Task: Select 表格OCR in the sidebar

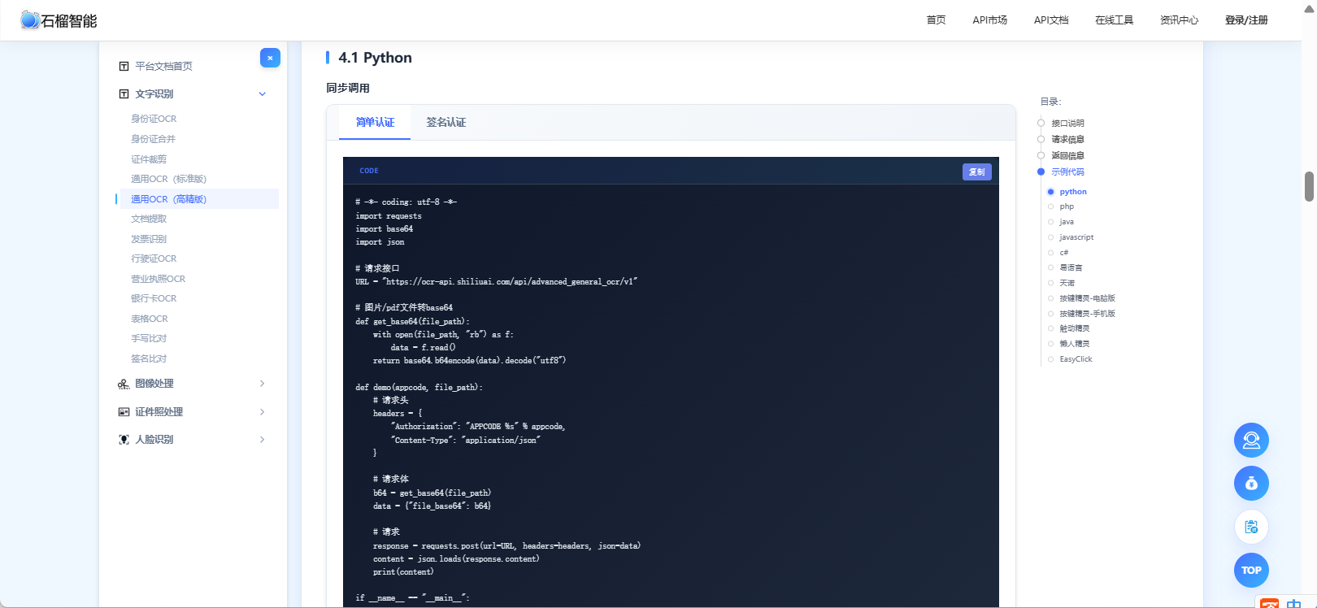Action: click(150, 319)
